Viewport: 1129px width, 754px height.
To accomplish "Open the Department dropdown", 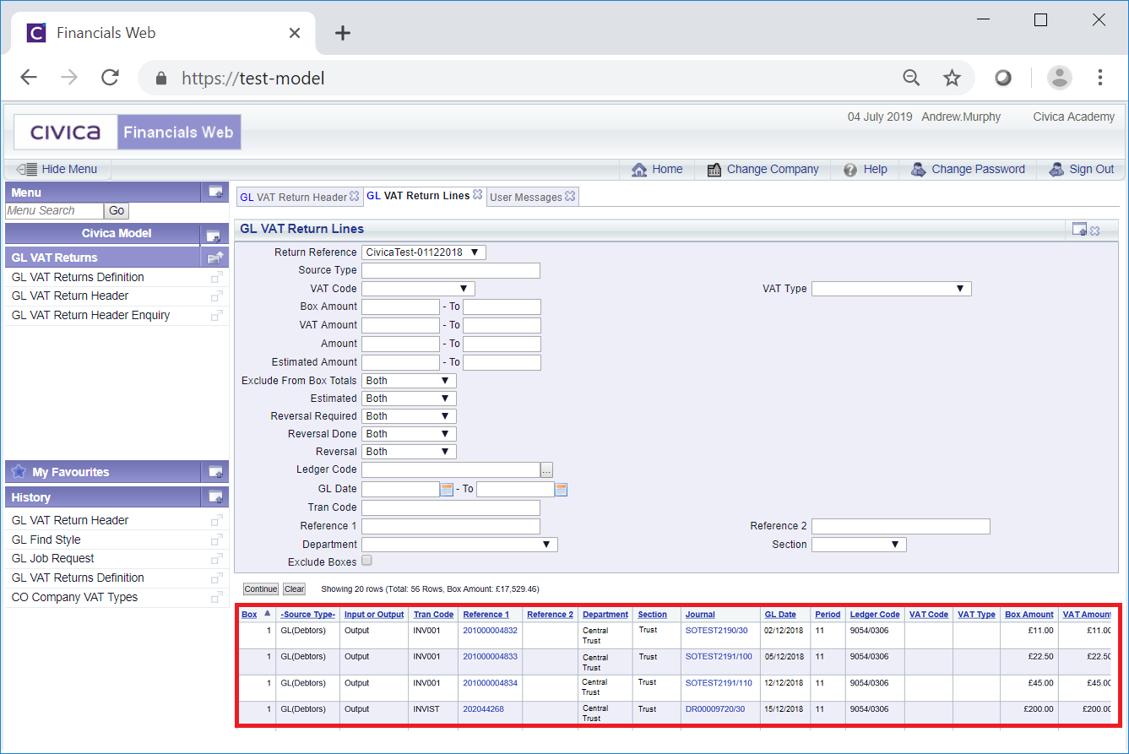I will tap(459, 545).
